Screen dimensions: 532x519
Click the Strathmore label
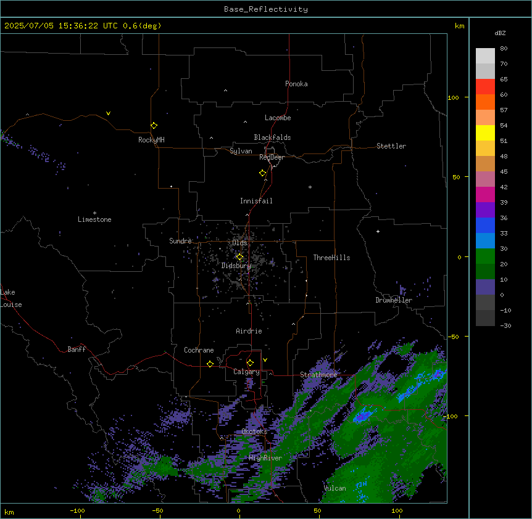pos(318,375)
